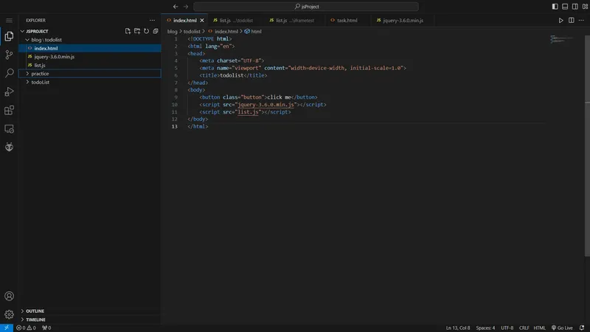Open the Run and Debug view

pyautogui.click(x=9, y=91)
